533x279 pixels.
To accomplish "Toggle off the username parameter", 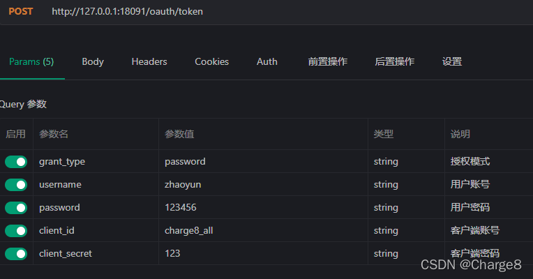I will point(16,185).
